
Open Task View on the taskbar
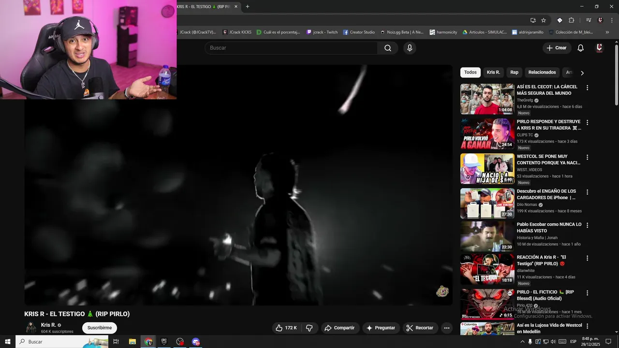pos(116,342)
